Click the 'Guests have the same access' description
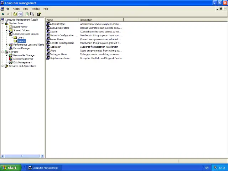This screenshot has height=171, width=228. 101,32
